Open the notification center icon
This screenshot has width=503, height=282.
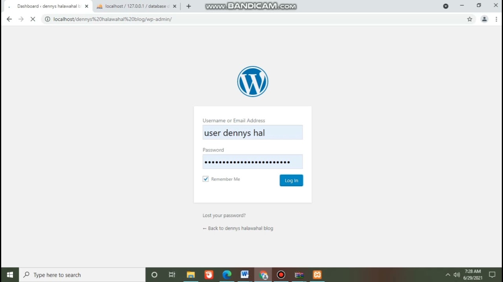[x=492, y=275]
